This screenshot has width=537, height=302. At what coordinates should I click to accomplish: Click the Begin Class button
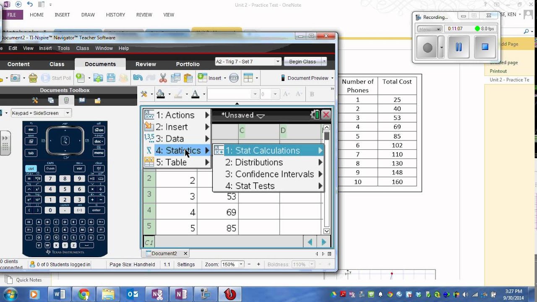pyautogui.click(x=302, y=62)
